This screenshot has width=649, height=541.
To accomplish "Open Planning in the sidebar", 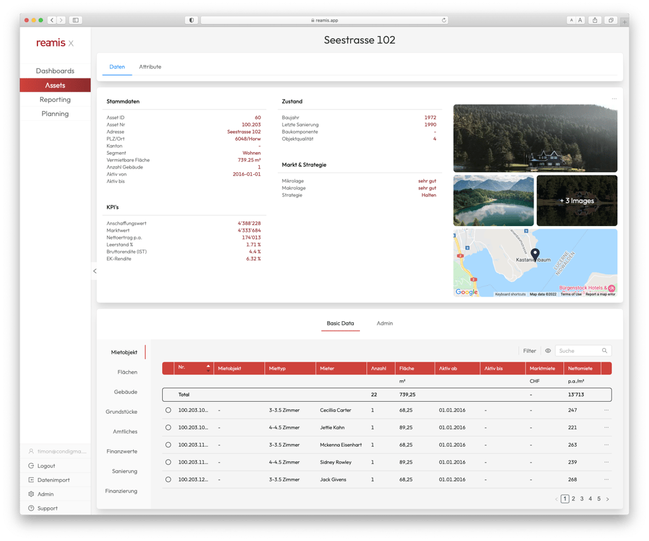I will coord(55,113).
